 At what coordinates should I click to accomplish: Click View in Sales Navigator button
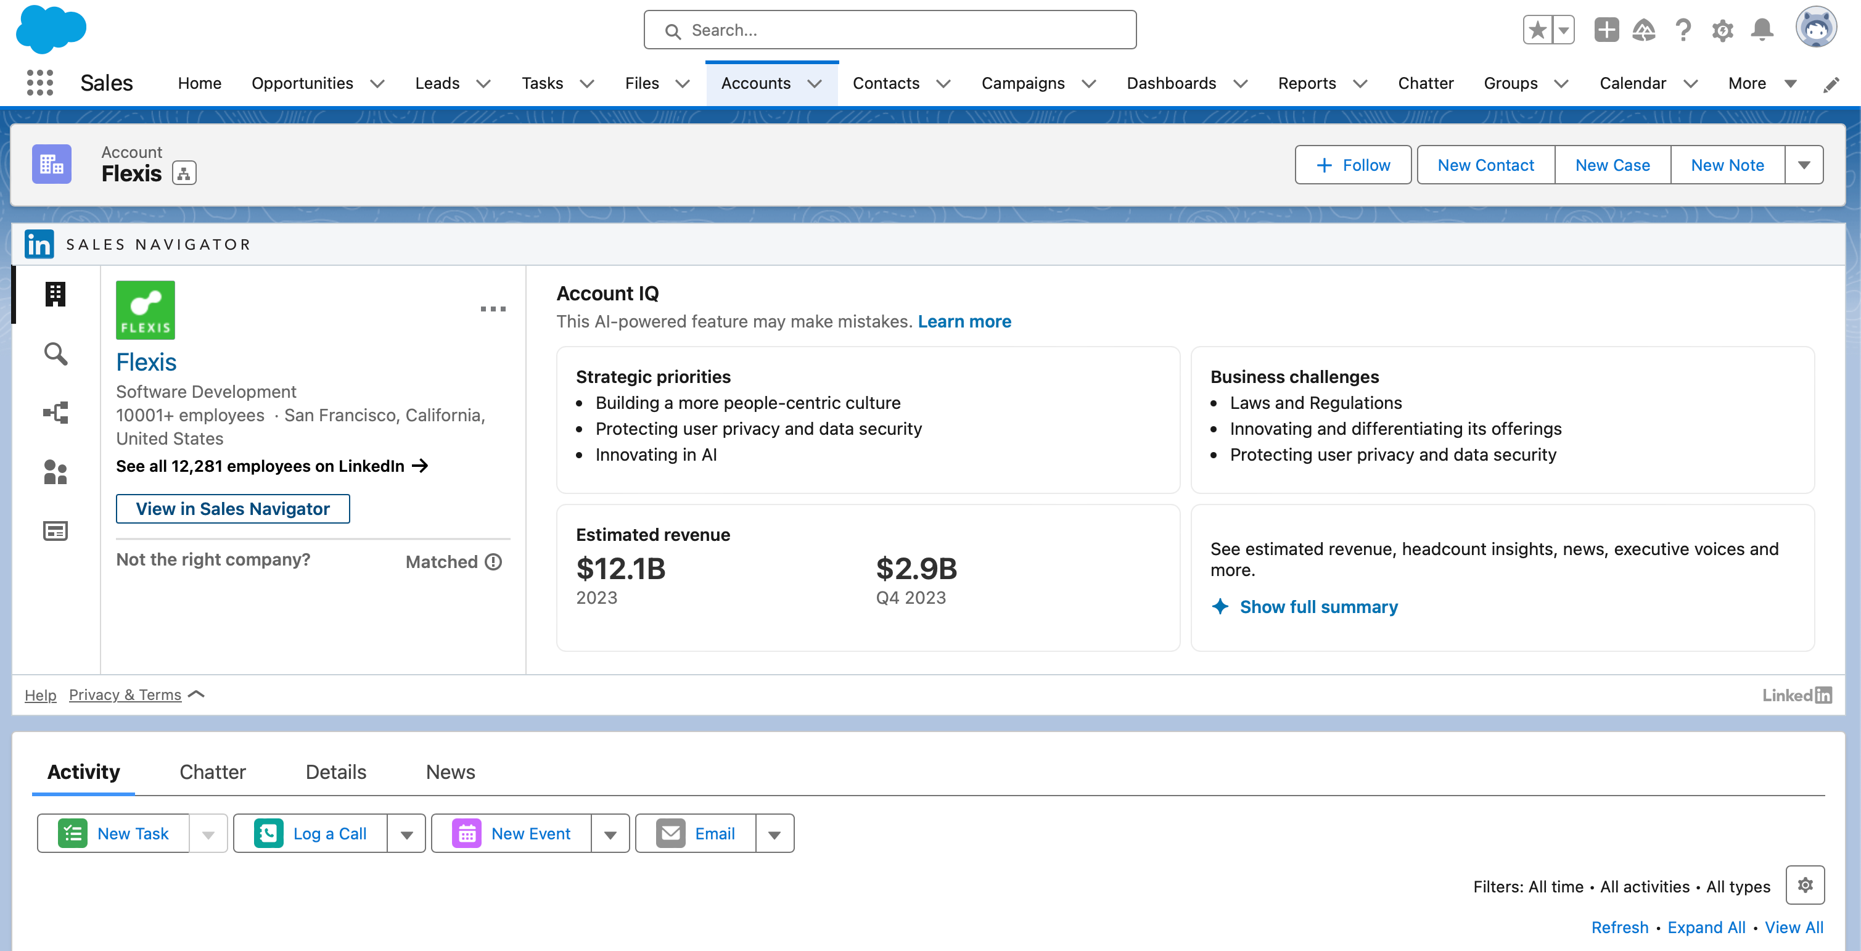click(232, 509)
